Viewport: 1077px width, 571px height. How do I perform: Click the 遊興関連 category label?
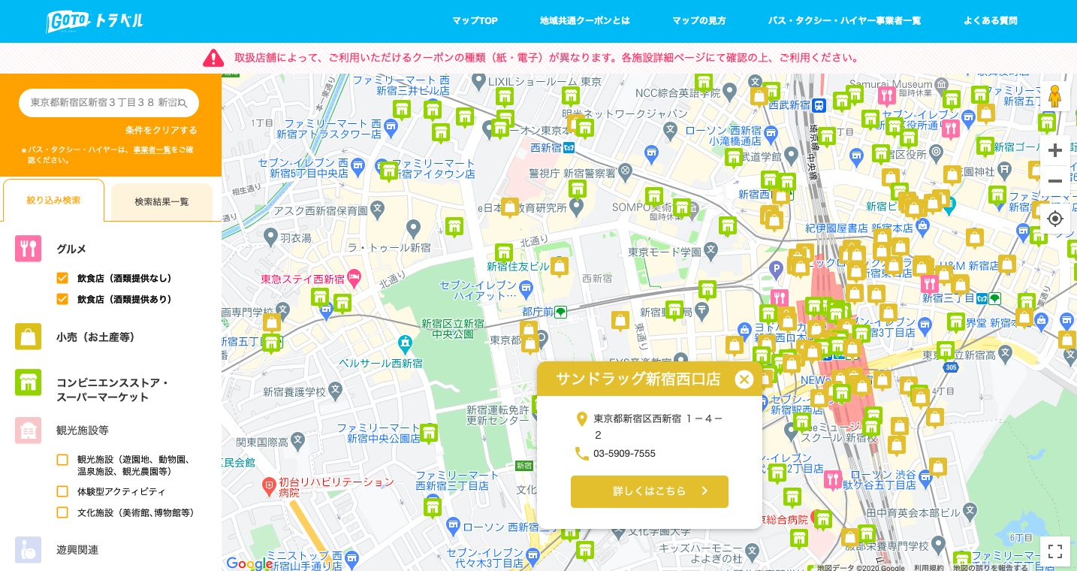click(x=77, y=550)
